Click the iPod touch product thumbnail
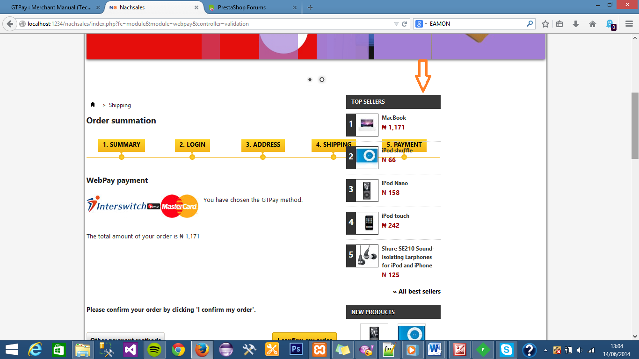639x359 pixels. click(x=367, y=223)
